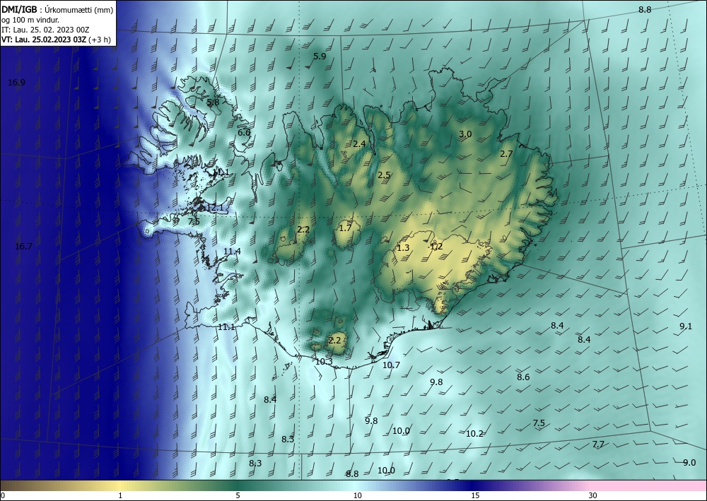The image size is (707, 501).
Task: Click the 1.7 value on the glacier
Action: click(x=346, y=228)
